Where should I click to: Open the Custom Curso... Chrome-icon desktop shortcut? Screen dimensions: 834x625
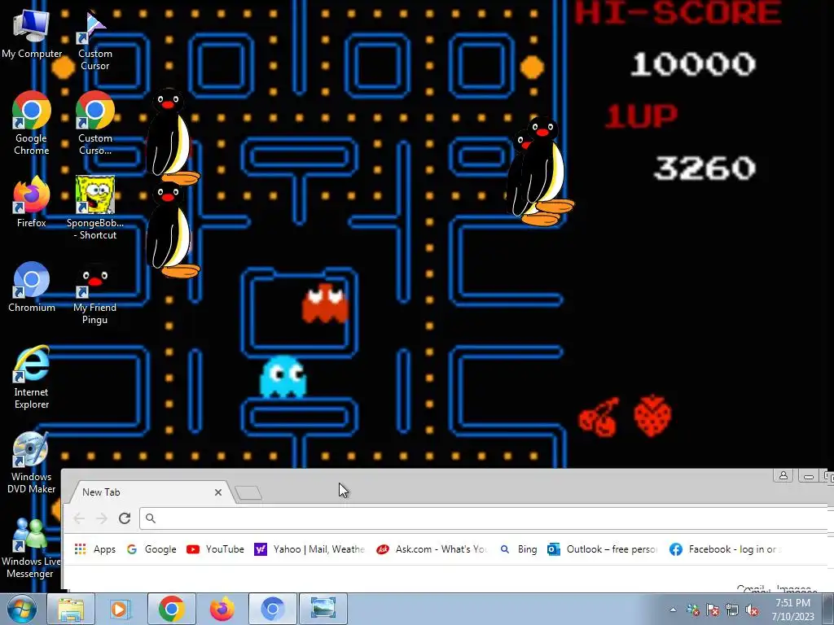click(x=94, y=124)
